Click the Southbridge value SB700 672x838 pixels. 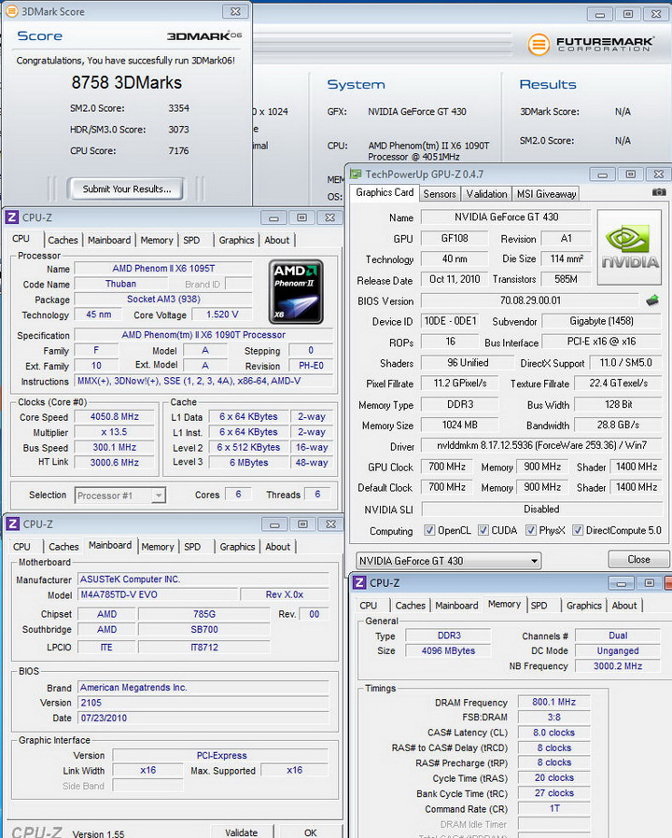(204, 629)
